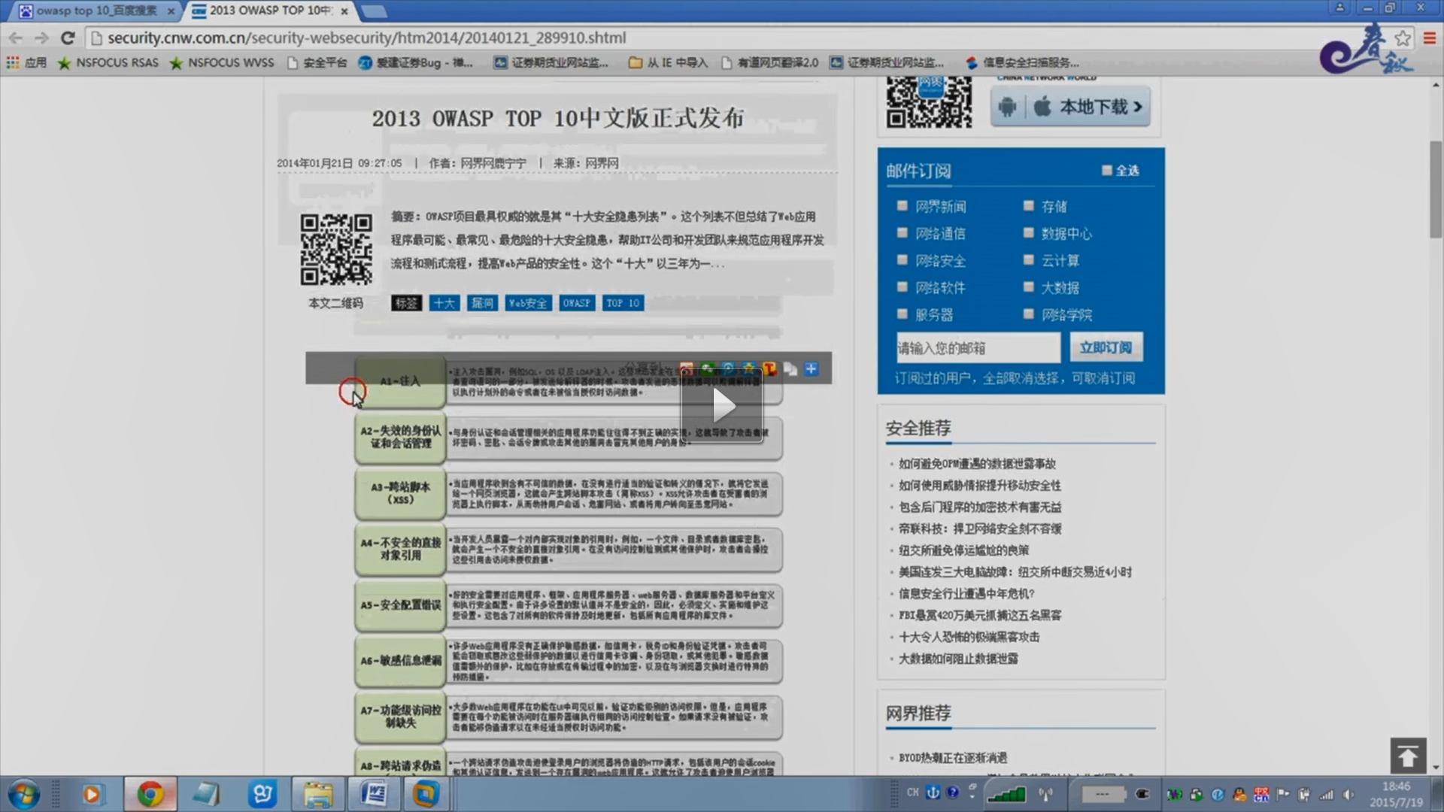
Task: Check the 网络安全 subscription box
Action: click(902, 259)
